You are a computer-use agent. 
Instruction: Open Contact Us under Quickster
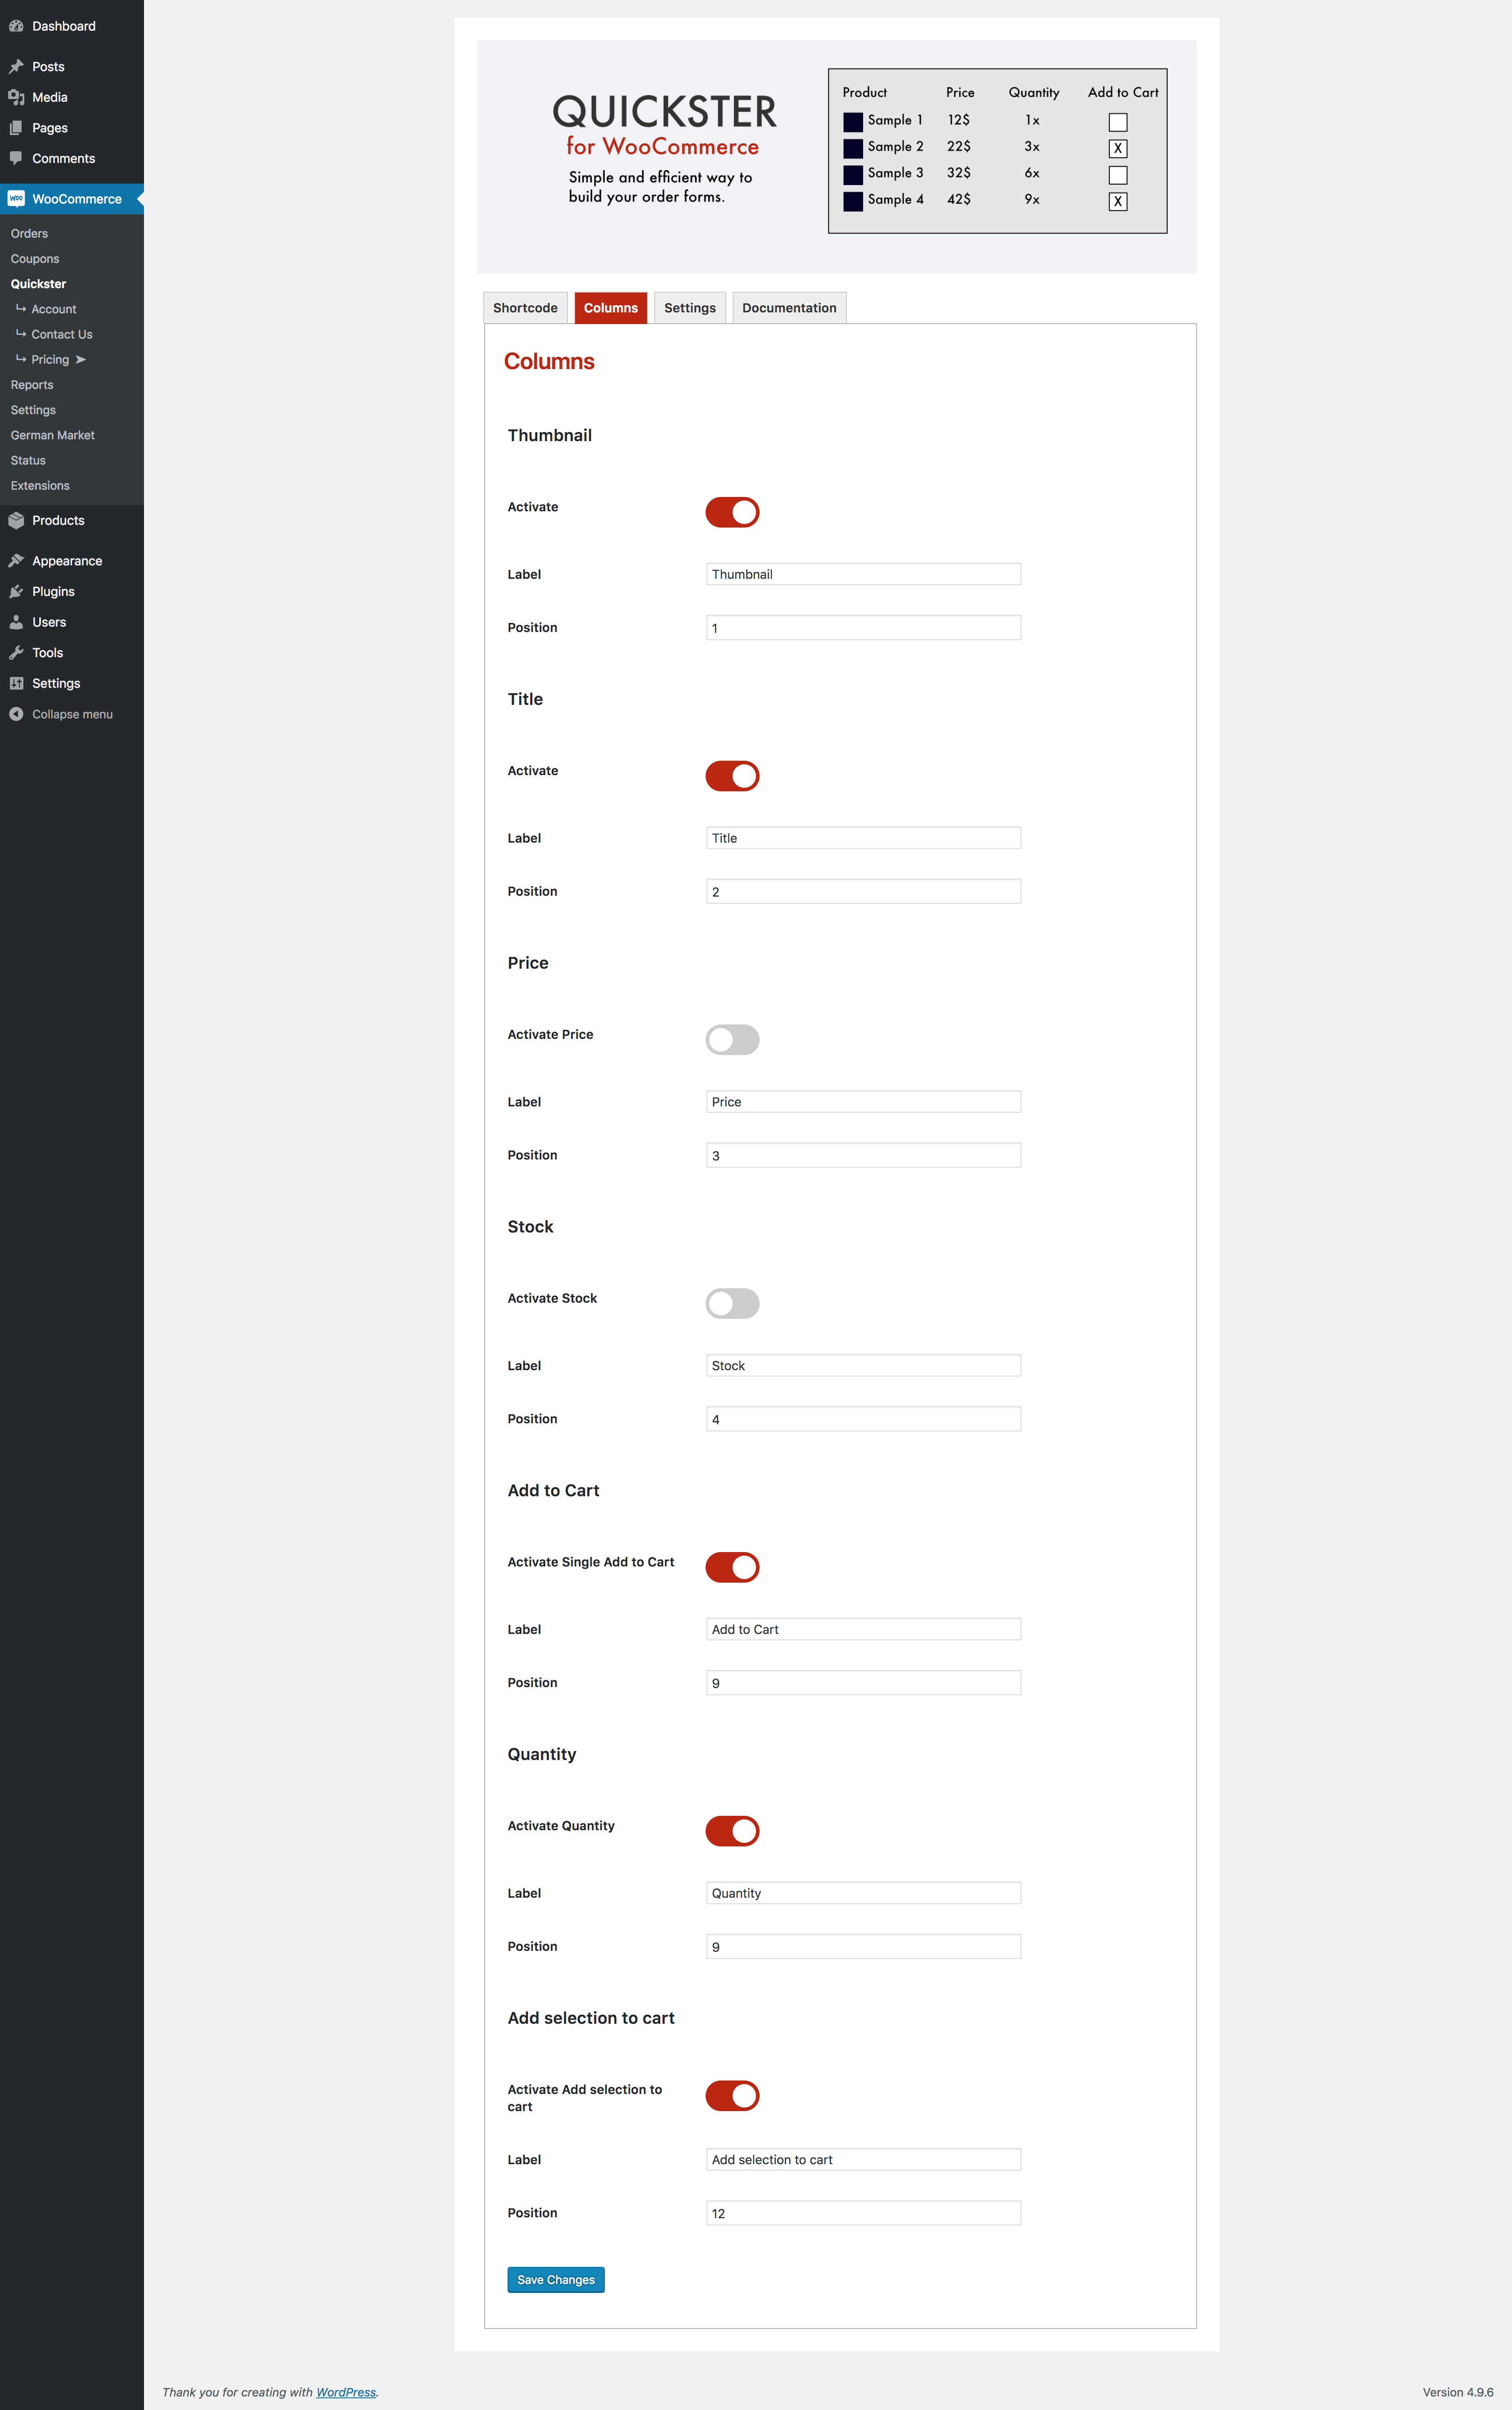point(61,335)
